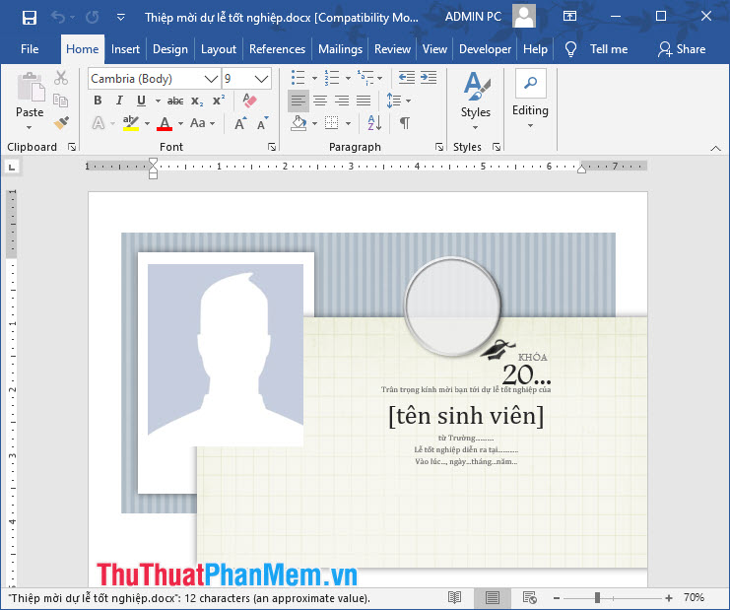Click the Clear All Formatting eraser icon
Image resolution: width=730 pixels, height=610 pixels.
249,101
